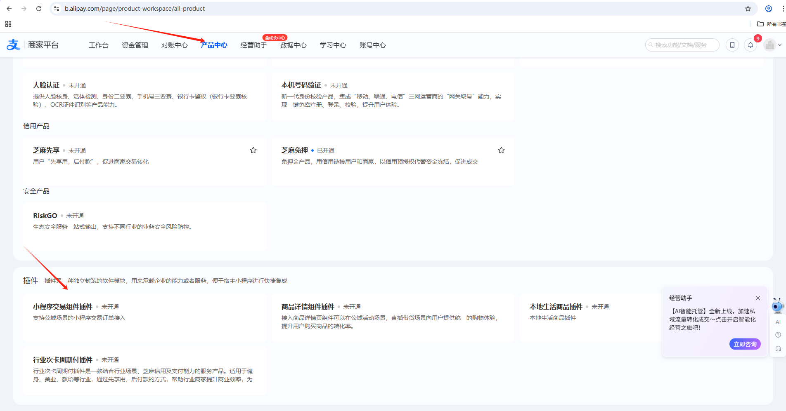786x411 pixels.
Task: Click the browser address bar URL
Action: click(x=135, y=9)
